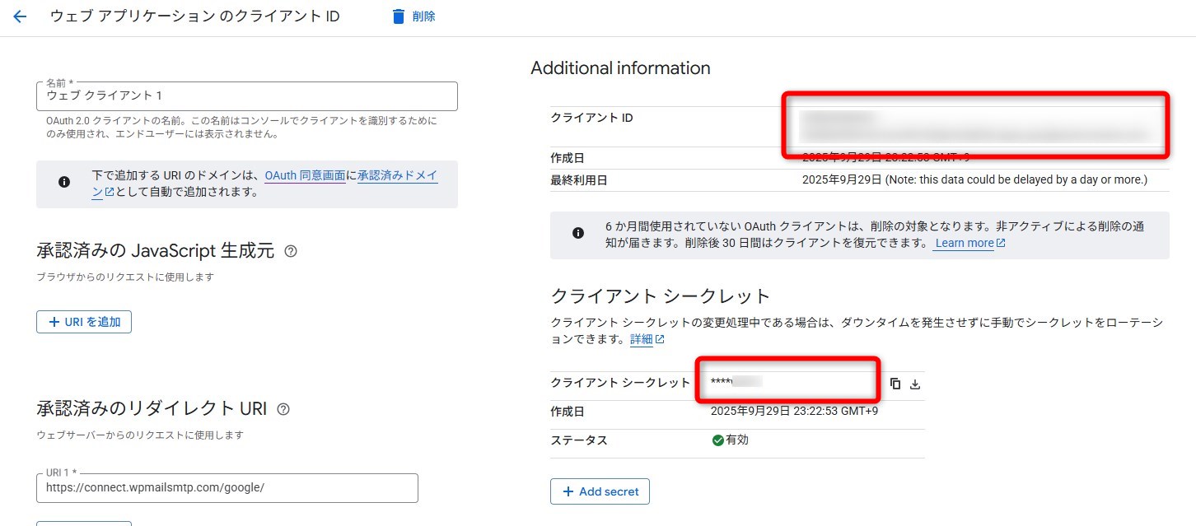Screen dimensions: 1196x526
Task: Click the masked クライアント シークレット value
Action: 737,382
